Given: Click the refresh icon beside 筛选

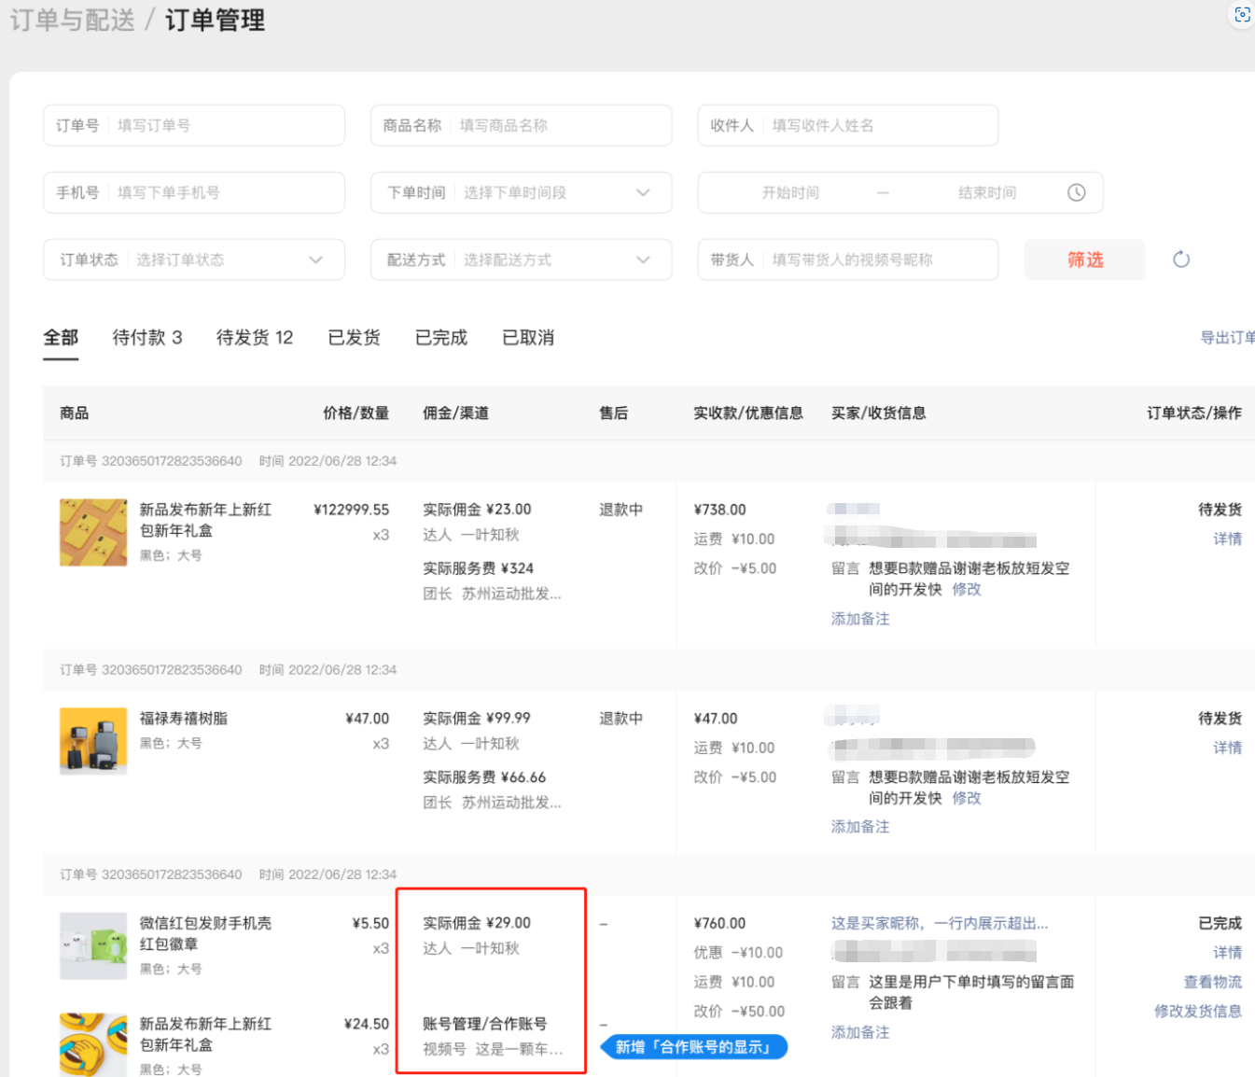Looking at the screenshot, I should [x=1180, y=259].
